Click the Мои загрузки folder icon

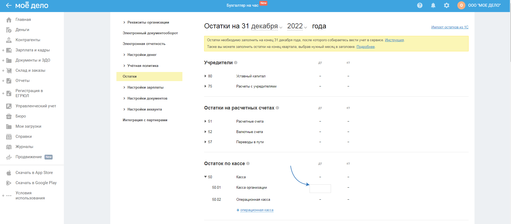(x=9, y=127)
